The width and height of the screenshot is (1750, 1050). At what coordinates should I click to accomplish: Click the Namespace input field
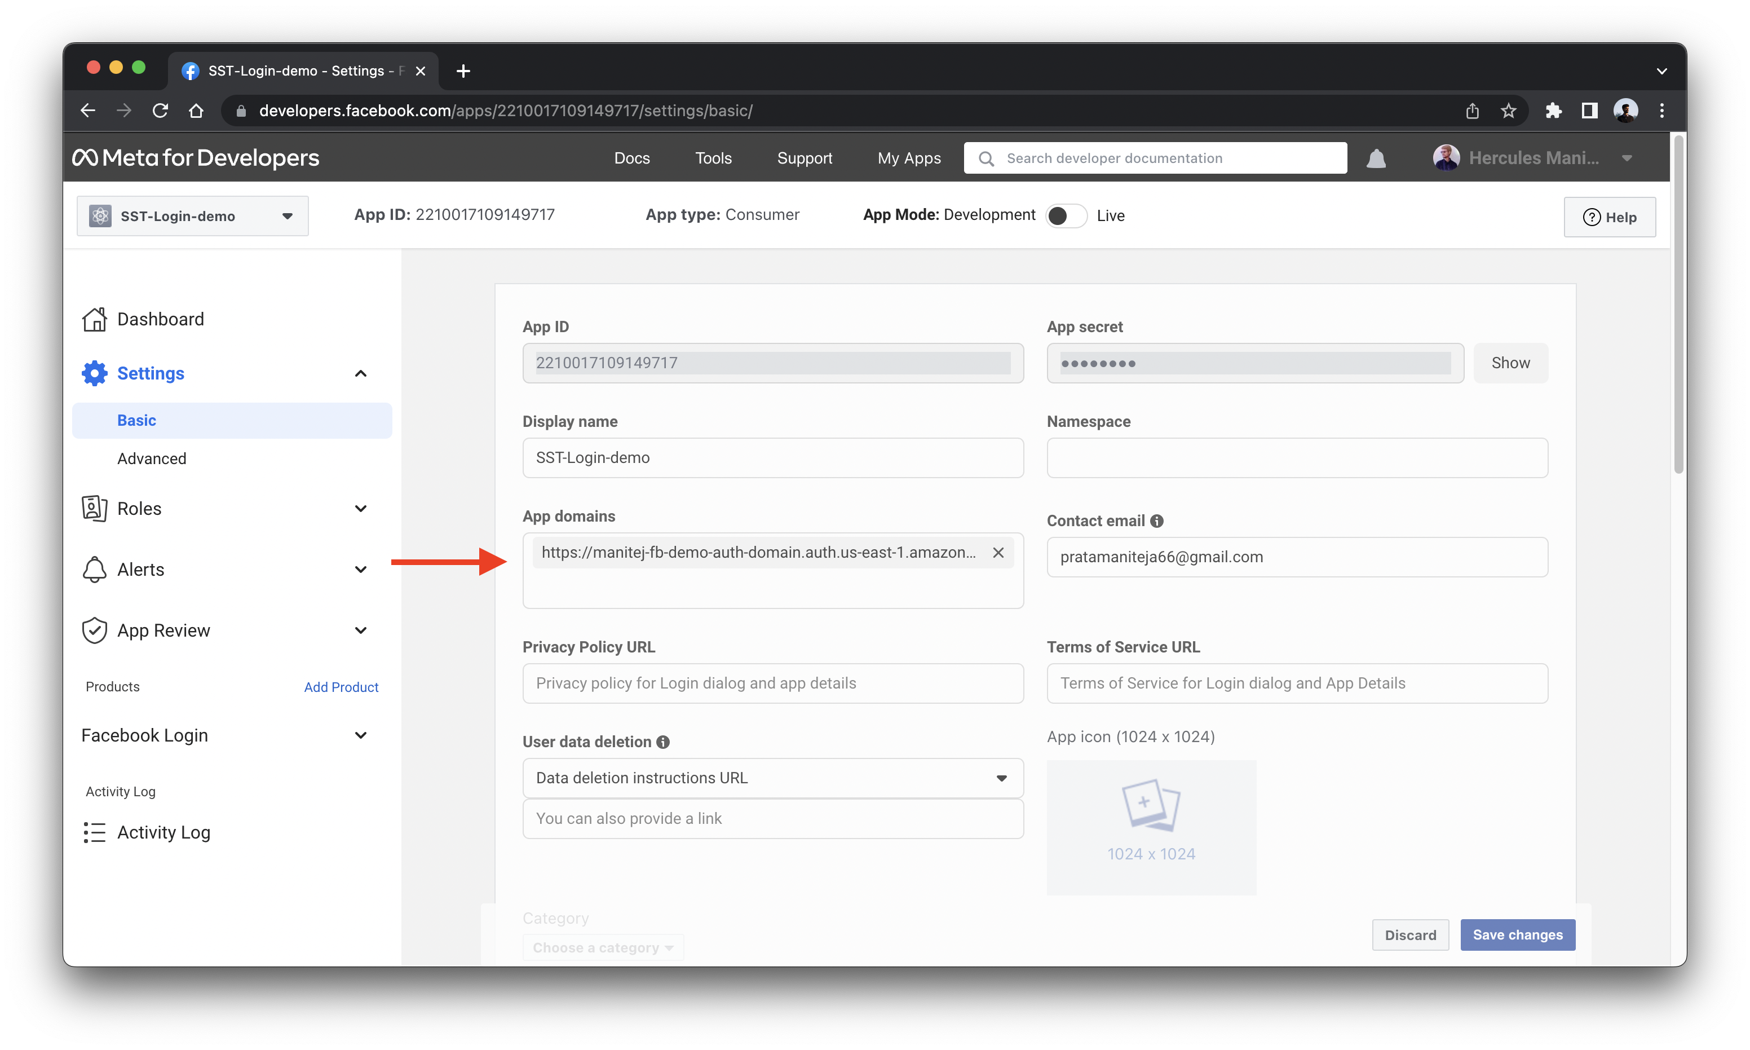click(1297, 458)
